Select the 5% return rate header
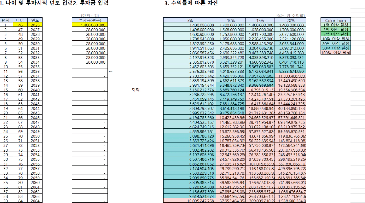 coord(189,20)
